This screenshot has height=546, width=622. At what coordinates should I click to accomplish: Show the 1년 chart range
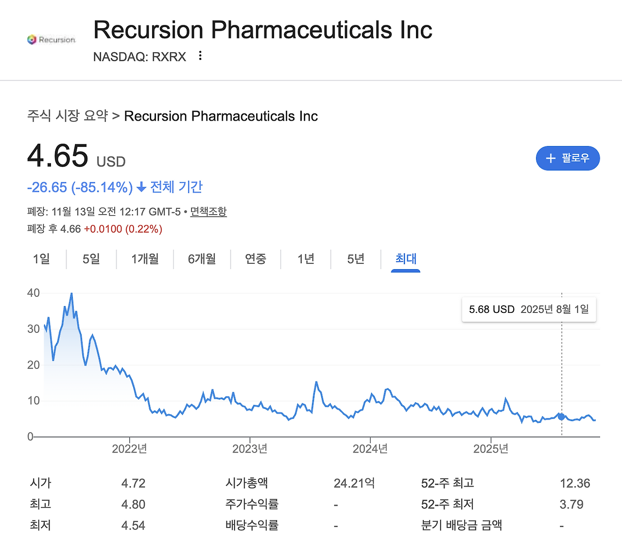[306, 259]
